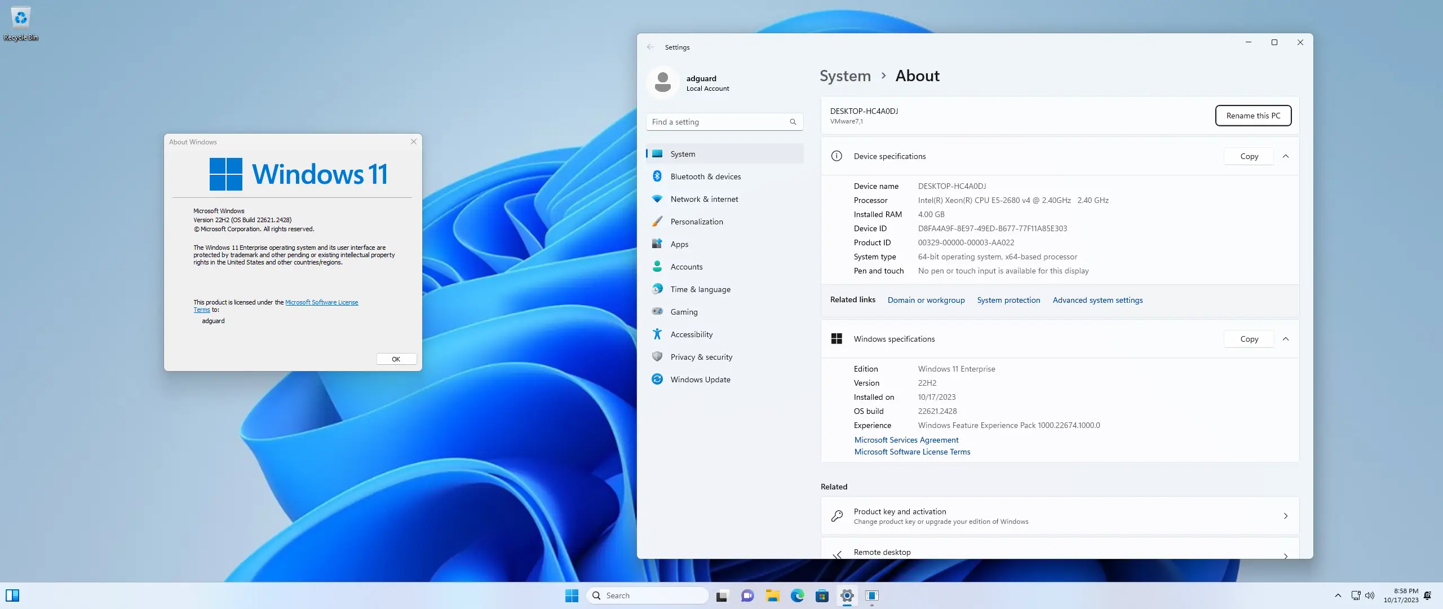Open Windows Update settings
The height and width of the screenshot is (609, 1443).
pos(700,379)
